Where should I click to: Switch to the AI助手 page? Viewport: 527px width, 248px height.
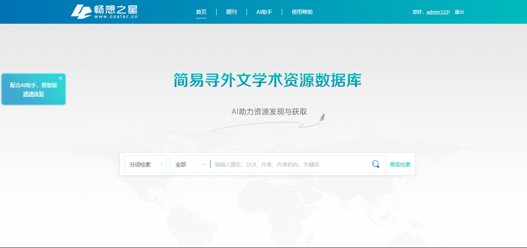click(264, 12)
